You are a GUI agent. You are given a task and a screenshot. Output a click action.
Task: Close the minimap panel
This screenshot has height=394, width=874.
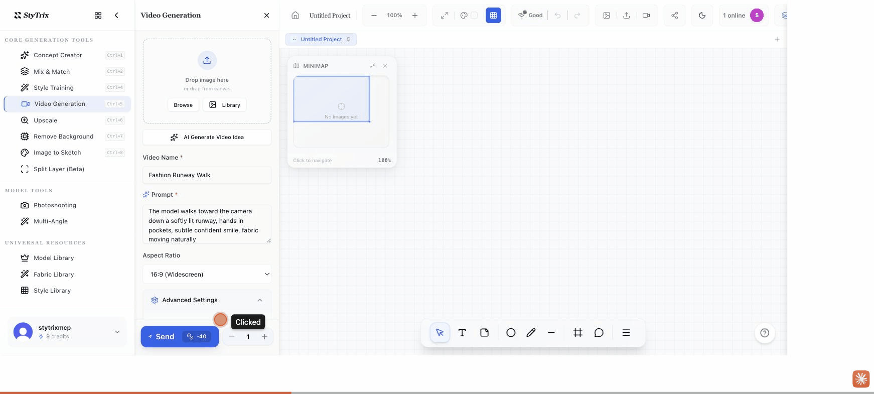(x=385, y=66)
